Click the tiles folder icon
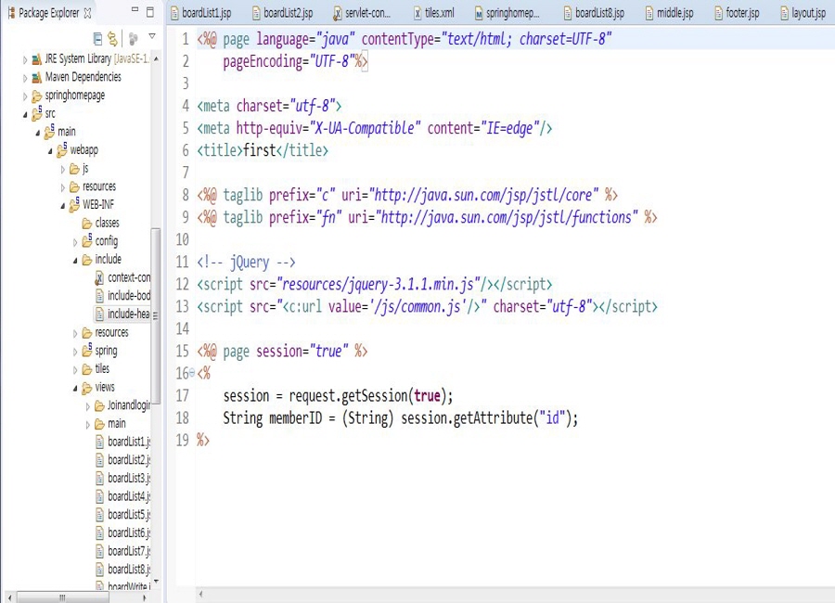The width and height of the screenshot is (835, 603). [87, 369]
